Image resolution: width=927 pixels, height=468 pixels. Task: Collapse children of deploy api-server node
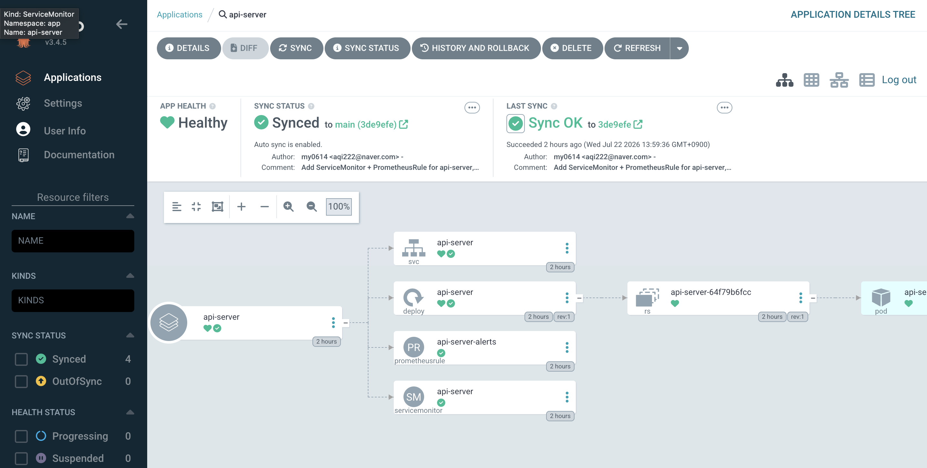click(x=579, y=298)
